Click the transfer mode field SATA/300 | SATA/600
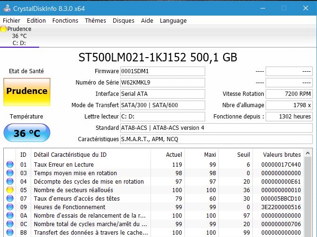Image resolution: width=317 pixels, height=237 pixels. 163,105
